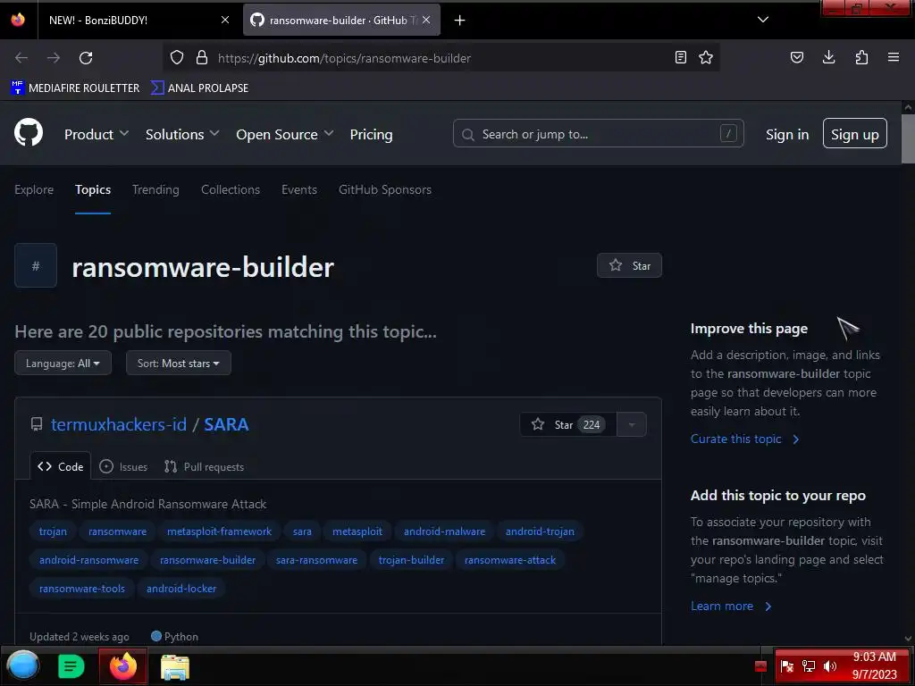Reload the page with the refresh icon
The image size is (915, 686).
(x=86, y=58)
